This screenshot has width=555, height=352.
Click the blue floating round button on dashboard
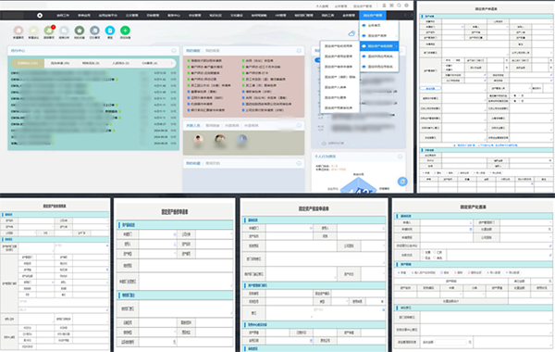pyautogui.click(x=402, y=182)
